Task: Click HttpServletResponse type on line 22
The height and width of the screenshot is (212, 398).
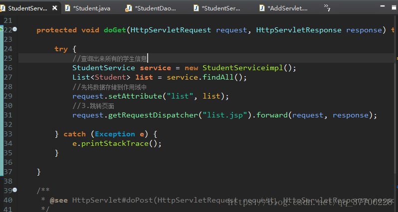Action: (x=299, y=30)
